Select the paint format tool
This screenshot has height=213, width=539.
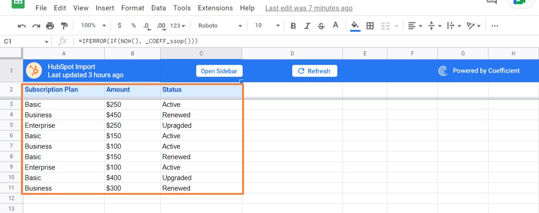(x=64, y=26)
